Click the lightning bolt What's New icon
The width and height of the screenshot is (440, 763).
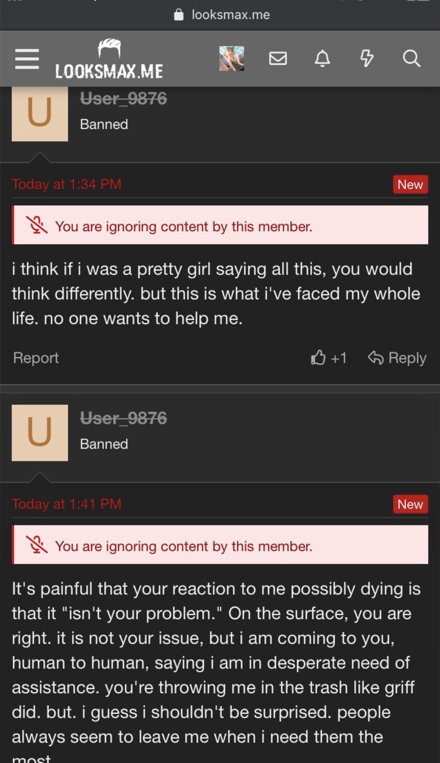coord(367,58)
